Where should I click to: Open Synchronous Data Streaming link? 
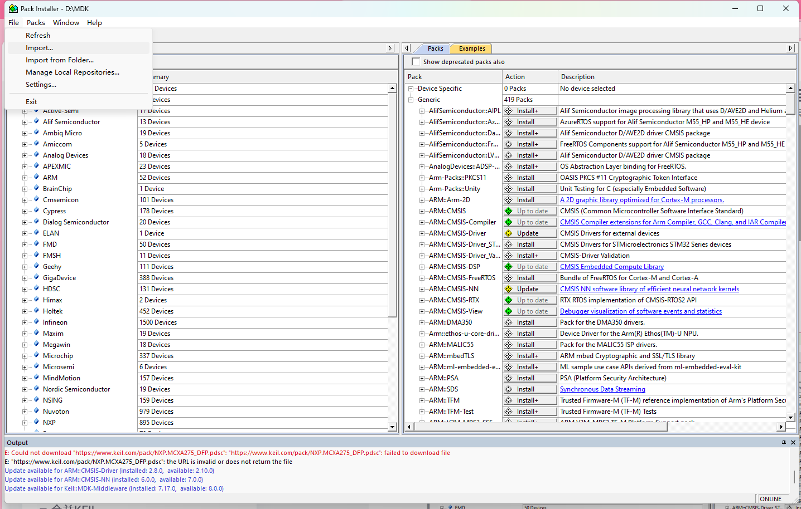click(602, 389)
